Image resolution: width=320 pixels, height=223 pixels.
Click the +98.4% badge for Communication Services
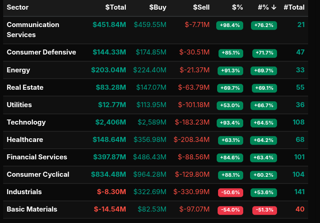click(x=230, y=26)
